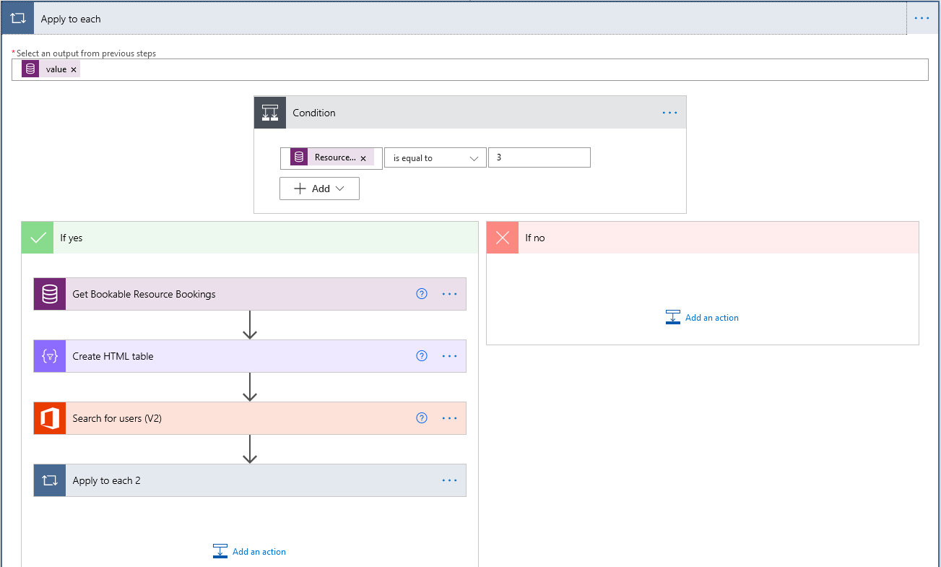Remove the Resource token from condition

pyautogui.click(x=363, y=158)
